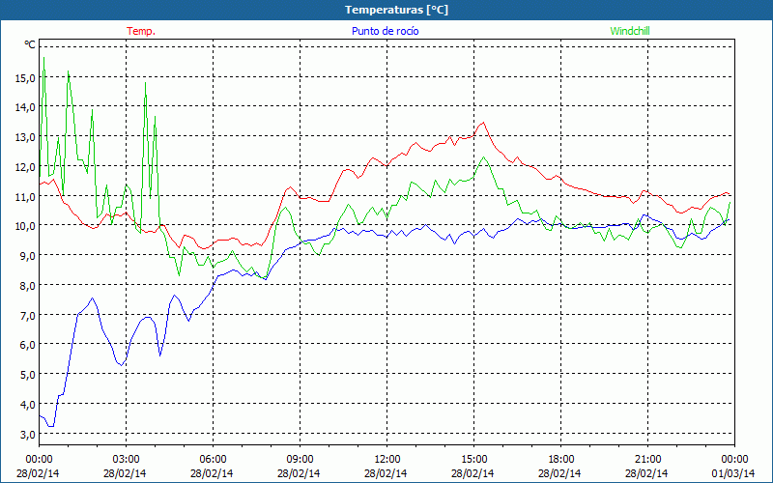Screen dimensions: 773x483
Task: Click the 4,0 y-axis value
Action: 28,405
